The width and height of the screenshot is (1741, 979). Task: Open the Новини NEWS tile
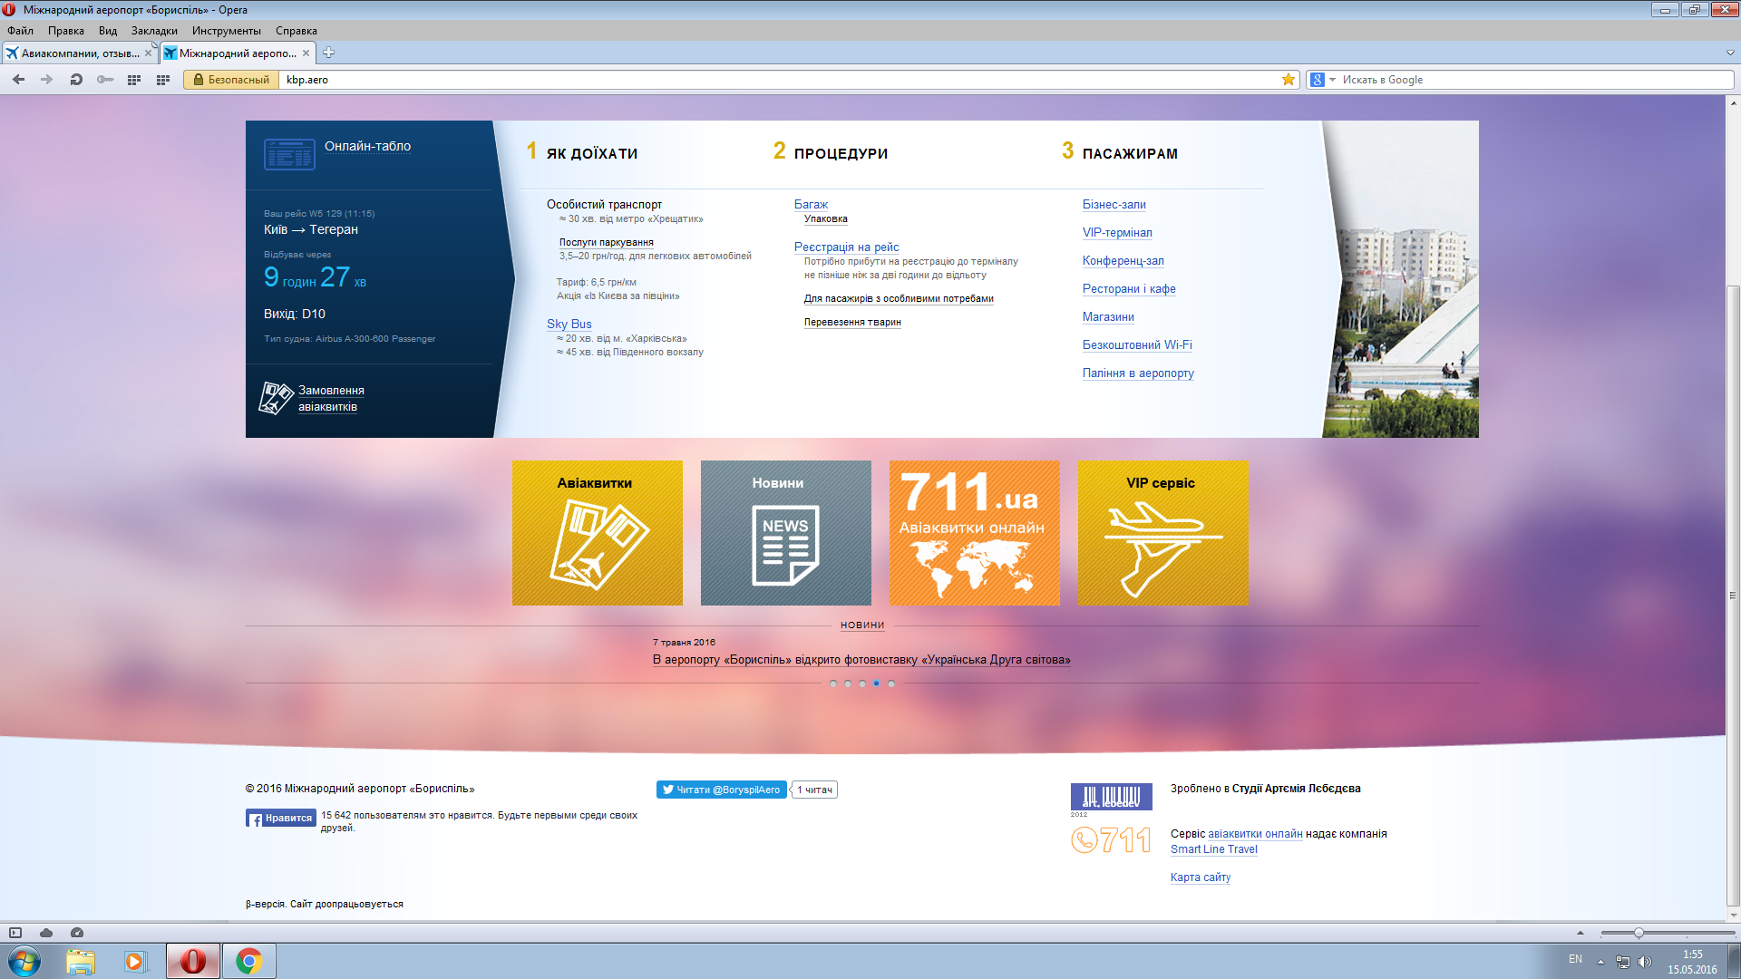[x=785, y=533]
